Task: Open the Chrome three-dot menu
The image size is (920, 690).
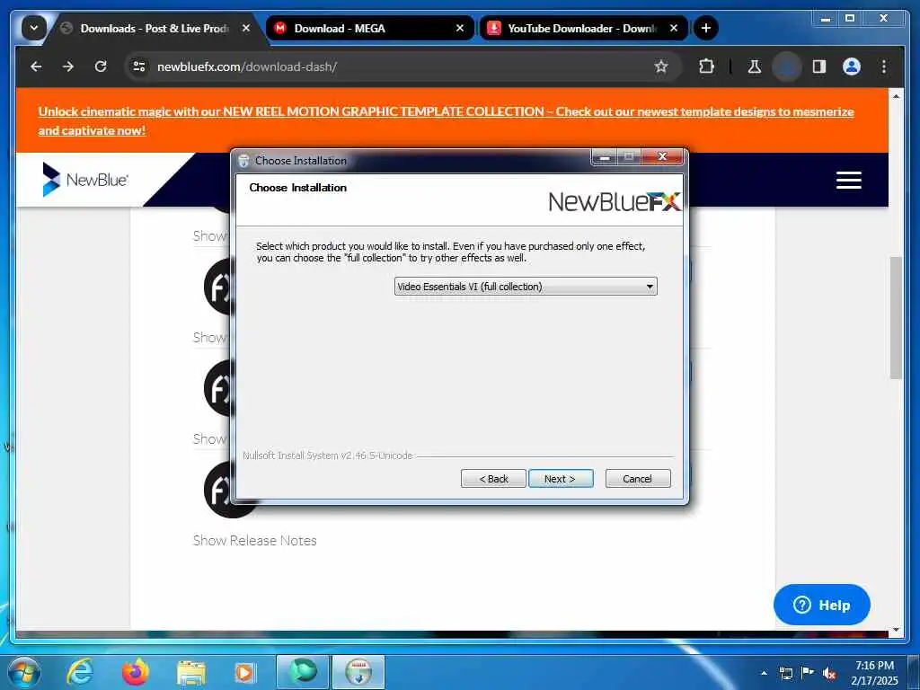Action: coord(884,66)
